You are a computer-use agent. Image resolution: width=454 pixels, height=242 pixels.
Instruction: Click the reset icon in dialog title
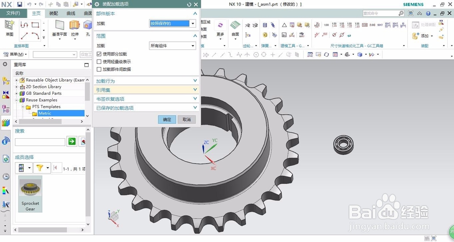tap(189, 5)
